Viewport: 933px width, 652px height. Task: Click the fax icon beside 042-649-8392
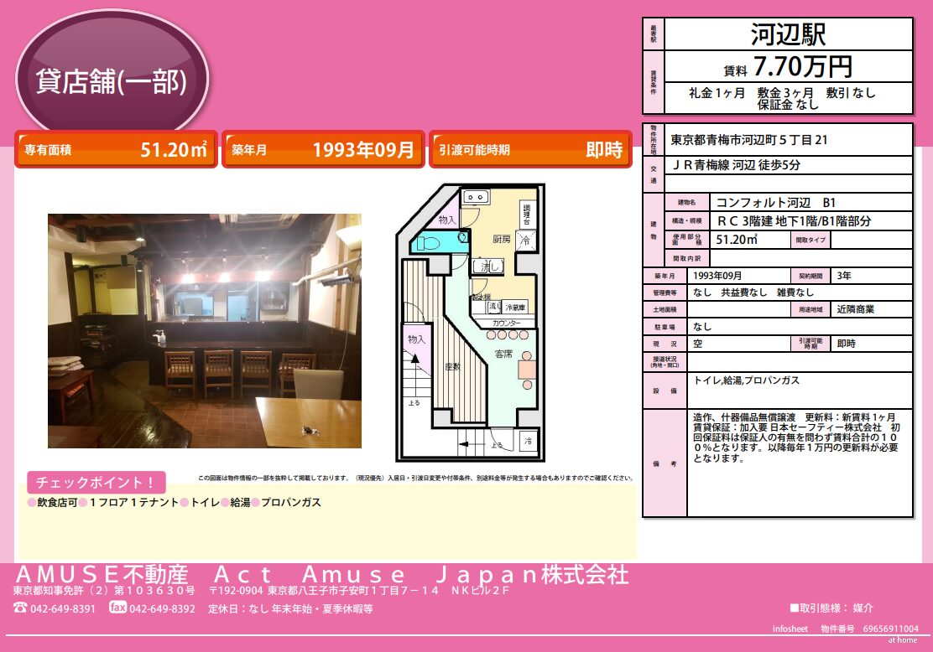click(117, 608)
